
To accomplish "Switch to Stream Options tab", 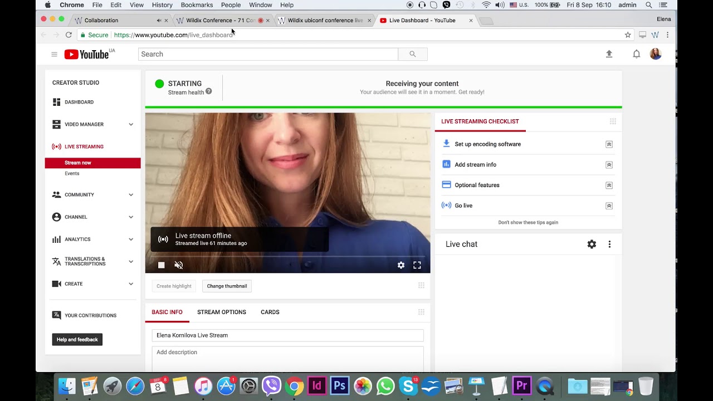I will (x=222, y=312).
